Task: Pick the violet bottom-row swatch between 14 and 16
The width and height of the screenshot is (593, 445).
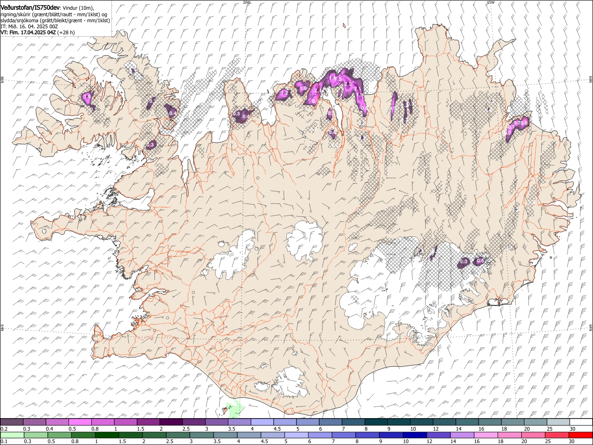Action: pos(462,435)
